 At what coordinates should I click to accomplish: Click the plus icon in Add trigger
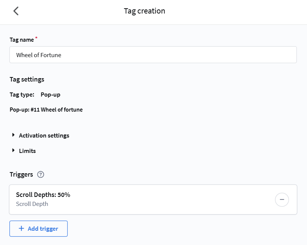point(21,228)
